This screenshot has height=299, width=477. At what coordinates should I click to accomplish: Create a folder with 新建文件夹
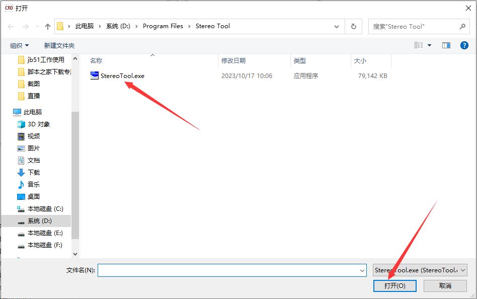59,46
